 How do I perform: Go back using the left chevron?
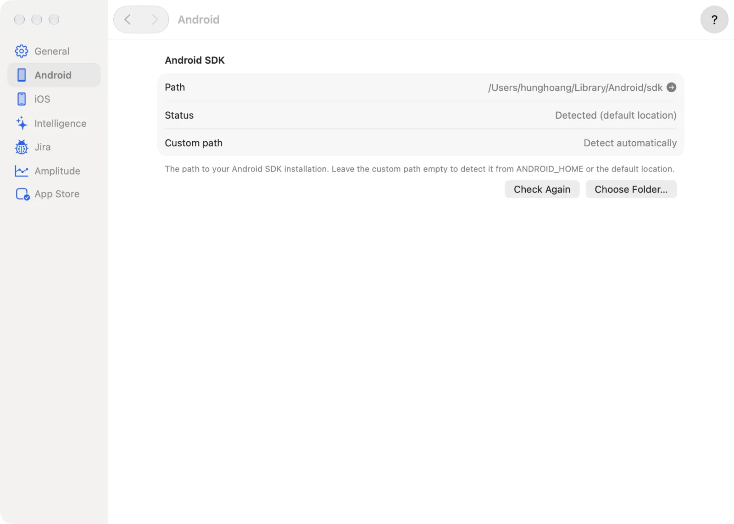point(128,19)
